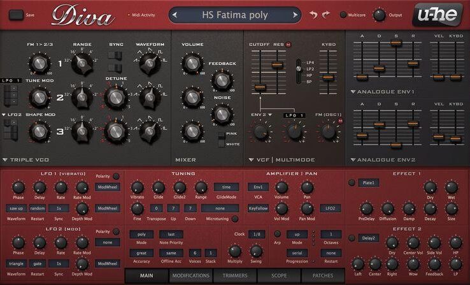Screen dimensions: 470x285
Task: Click the great Accuracy selector
Action: (x=141, y=253)
